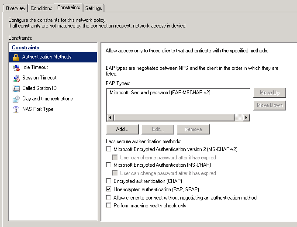Click the Called Station ID icon

coord(16,89)
